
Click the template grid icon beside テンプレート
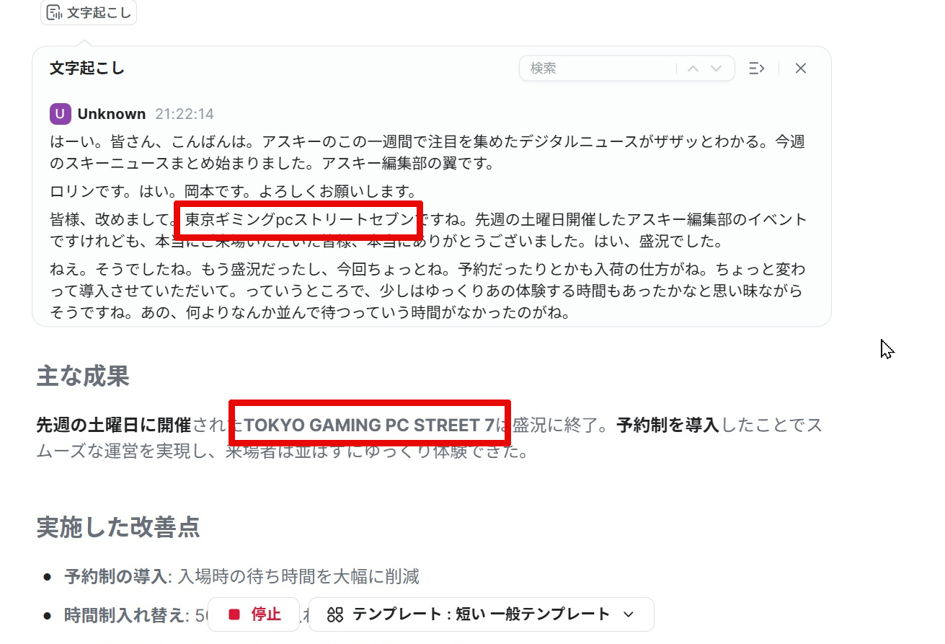pyautogui.click(x=335, y=614)
